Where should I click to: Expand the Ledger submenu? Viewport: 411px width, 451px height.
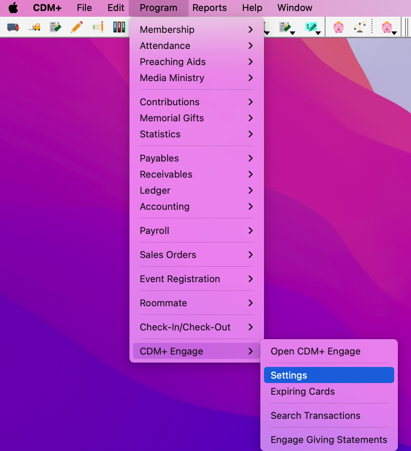point(197,190)
